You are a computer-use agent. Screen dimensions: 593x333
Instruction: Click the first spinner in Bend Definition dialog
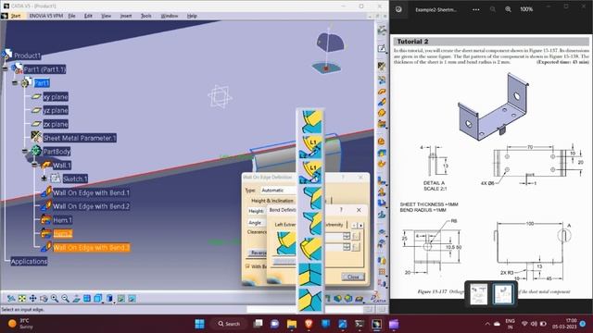[346, 236]
